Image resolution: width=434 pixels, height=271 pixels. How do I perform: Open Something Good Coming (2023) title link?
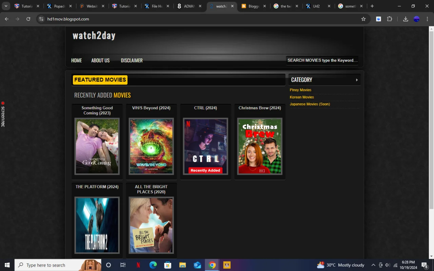tap(97, 110)
